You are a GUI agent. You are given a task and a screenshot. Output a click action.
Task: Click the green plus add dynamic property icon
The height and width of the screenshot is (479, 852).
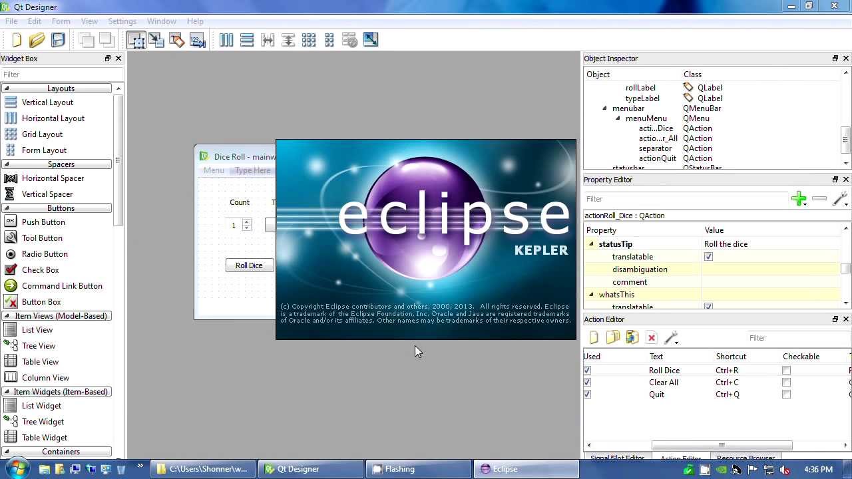[x=799, y=199]
